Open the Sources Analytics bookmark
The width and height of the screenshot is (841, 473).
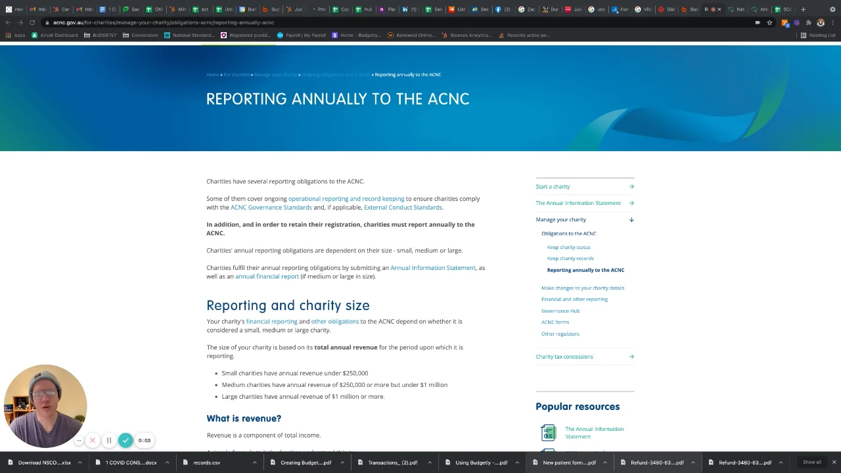467,35
